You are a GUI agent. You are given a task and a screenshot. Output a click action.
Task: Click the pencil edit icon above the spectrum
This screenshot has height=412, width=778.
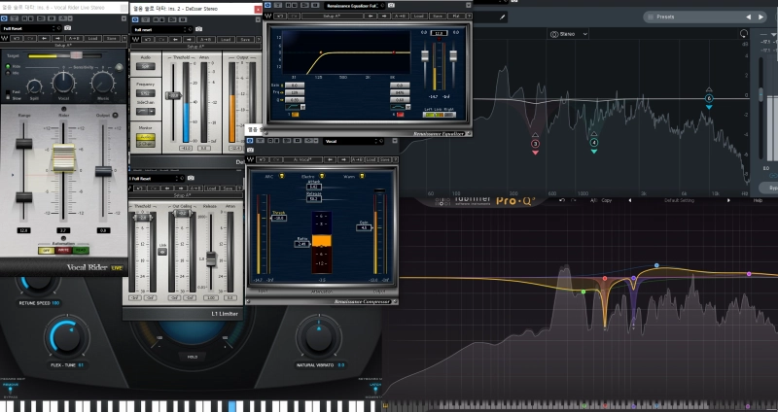click(x=502, y=17)
